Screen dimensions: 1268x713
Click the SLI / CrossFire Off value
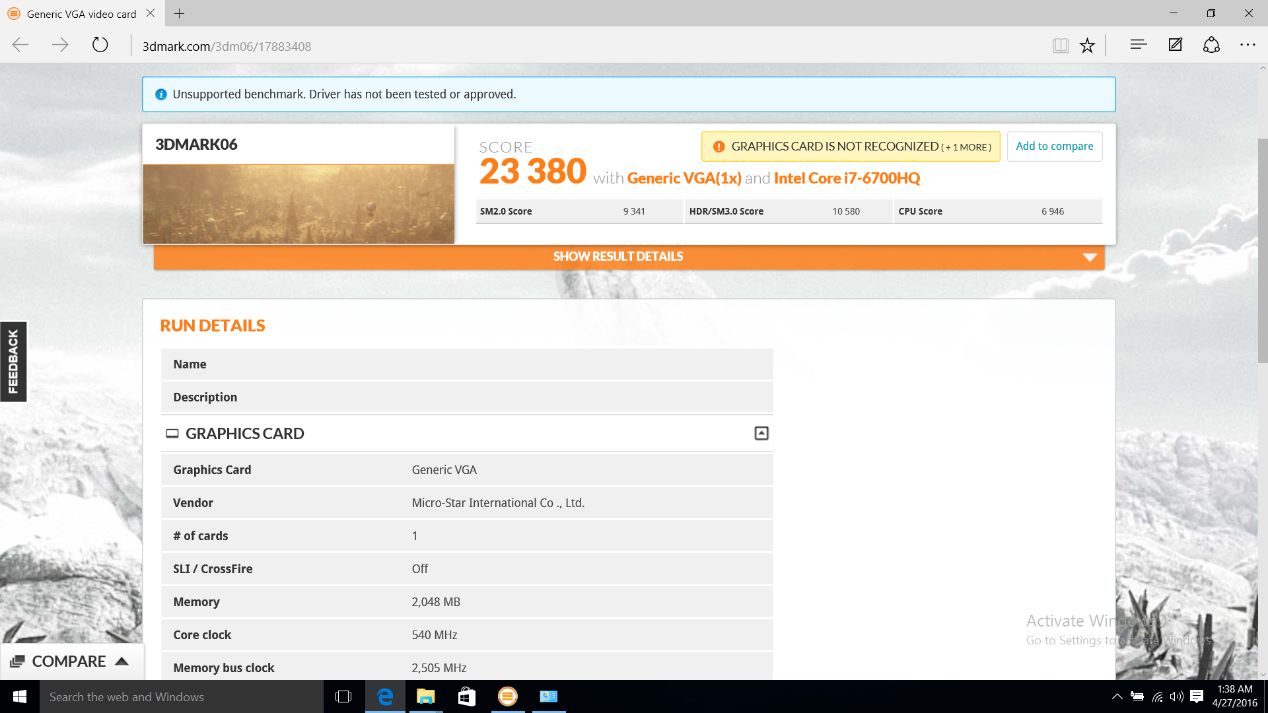coord(420,569)
